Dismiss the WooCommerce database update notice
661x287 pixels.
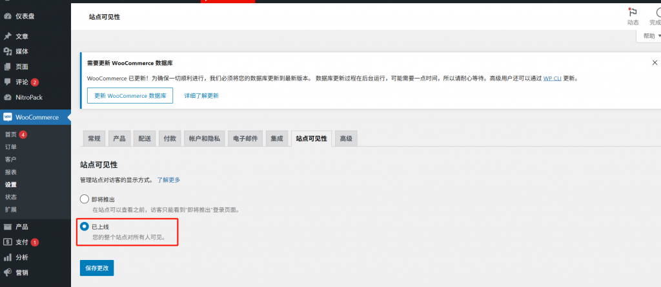pos(655,62)
